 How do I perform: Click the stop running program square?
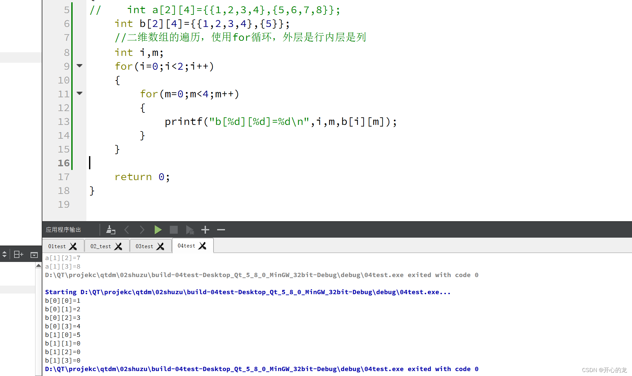[x=174, y=230]
